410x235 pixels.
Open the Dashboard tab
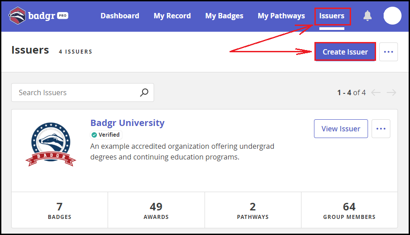(120, 16)
